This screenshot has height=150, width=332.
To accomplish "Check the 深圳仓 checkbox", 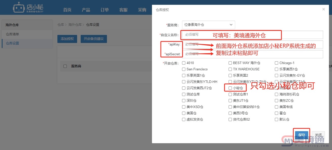I will [184, 101].
